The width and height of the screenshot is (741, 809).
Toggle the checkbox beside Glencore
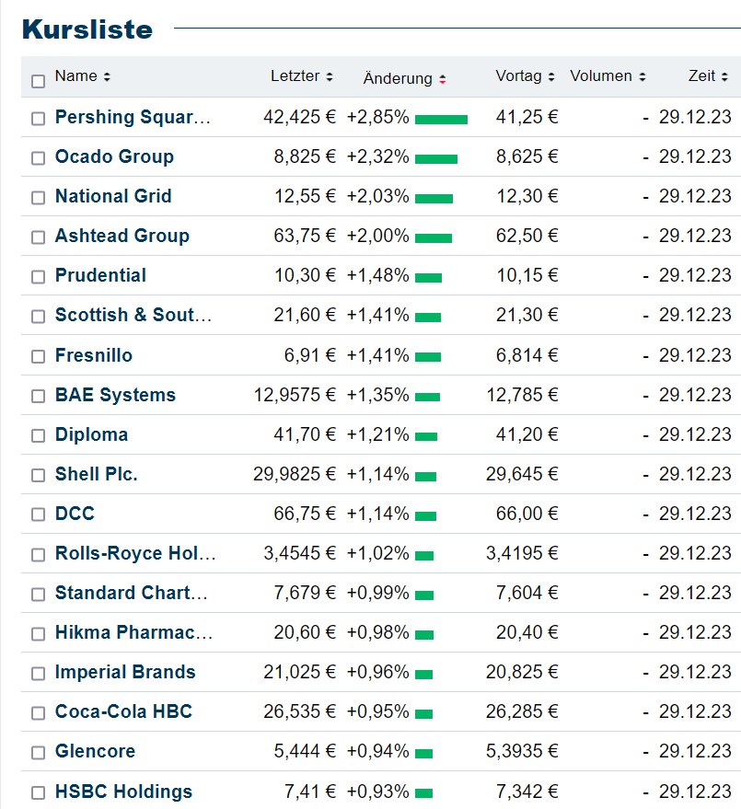coord(38,753)
